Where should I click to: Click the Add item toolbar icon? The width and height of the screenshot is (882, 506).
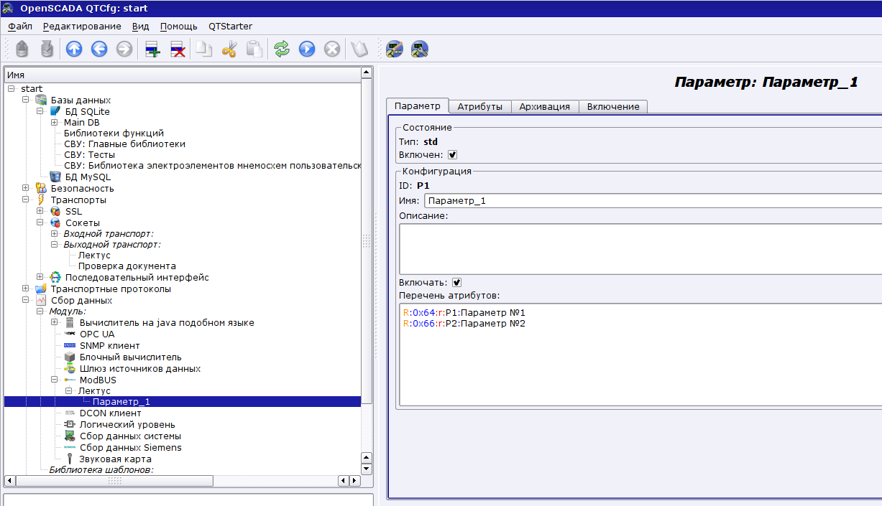152,49
